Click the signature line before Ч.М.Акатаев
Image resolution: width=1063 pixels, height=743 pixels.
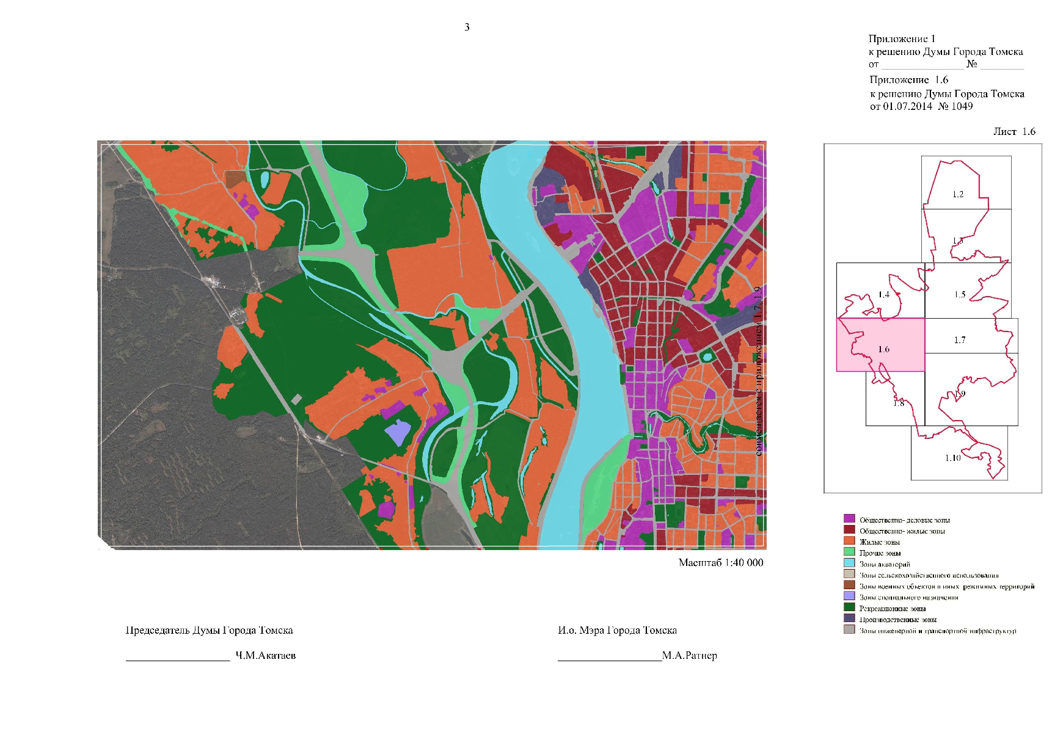coord(178,659)
